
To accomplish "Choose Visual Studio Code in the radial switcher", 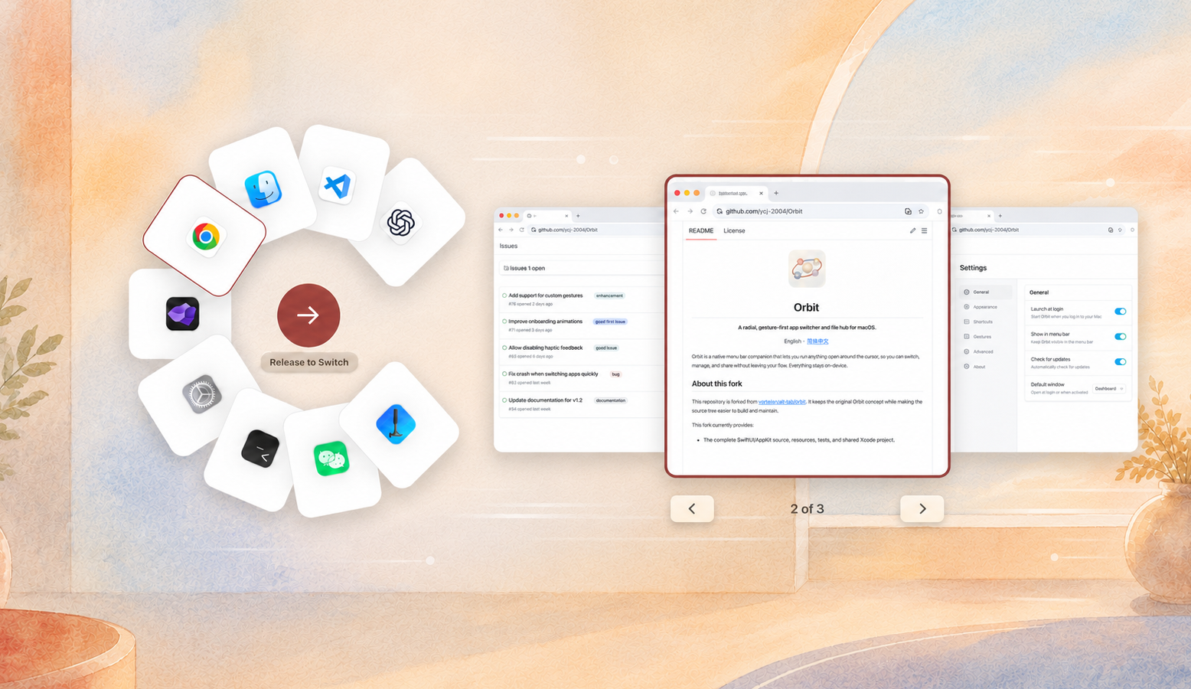I will tap(338, 186).
